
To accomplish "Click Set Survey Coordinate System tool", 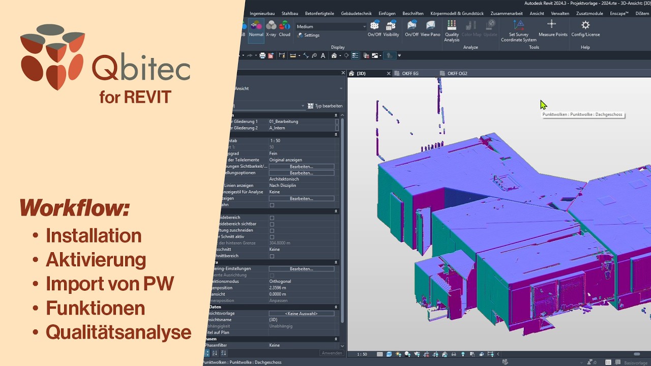I will point(519,30).
